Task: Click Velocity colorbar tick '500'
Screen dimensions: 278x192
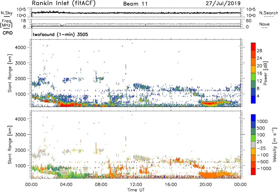Action: click(262, 128)
